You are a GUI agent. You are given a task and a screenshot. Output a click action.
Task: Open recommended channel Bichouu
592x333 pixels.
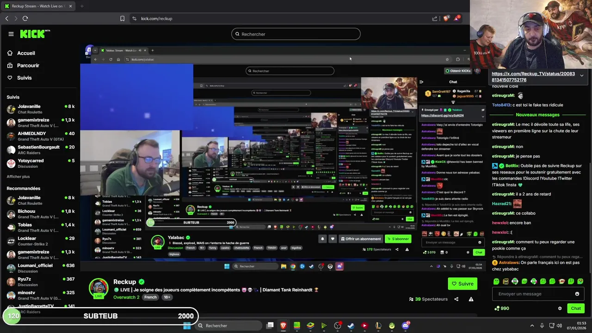tap(41, 214)
